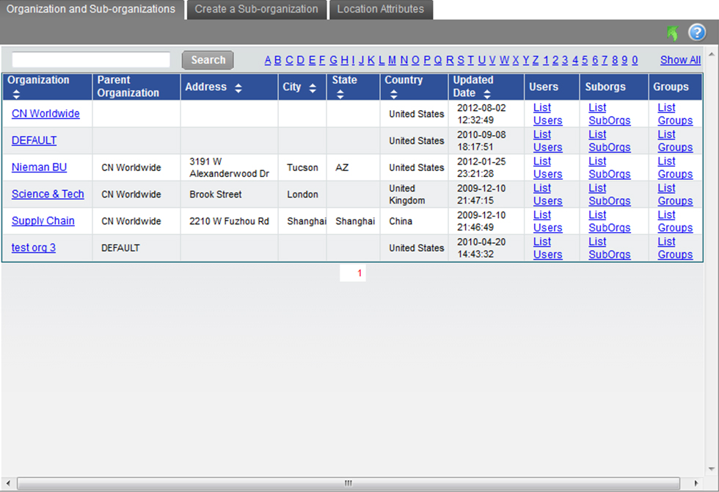Sort table by Country column arrows
This screenshot has width=719, height=492.
393,94
